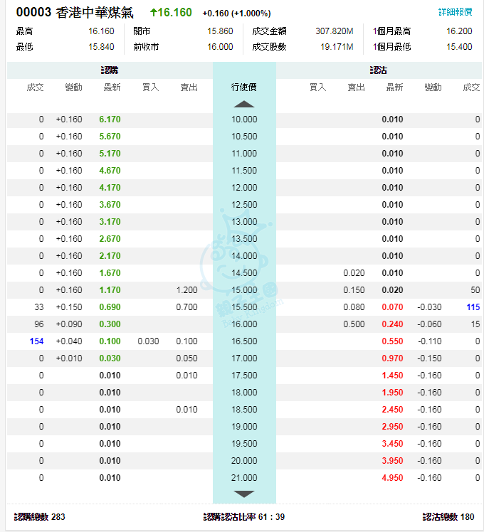
Task: Open the 詳細報價 detailed quote link
Action: [x=455, y=13]
